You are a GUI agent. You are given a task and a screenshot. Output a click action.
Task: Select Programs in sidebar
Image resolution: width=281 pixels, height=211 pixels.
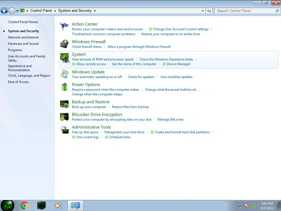pyautogui.click(x=15, y=50)
